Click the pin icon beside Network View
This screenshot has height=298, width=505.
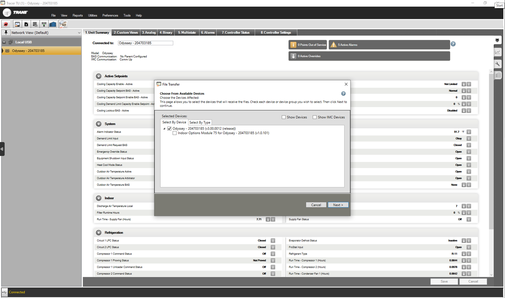pyautogui.click(x=6, y=33)
